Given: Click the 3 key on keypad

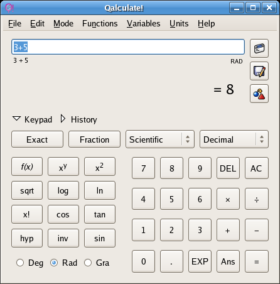Looking at the screenshot, I should pos(200,230).
